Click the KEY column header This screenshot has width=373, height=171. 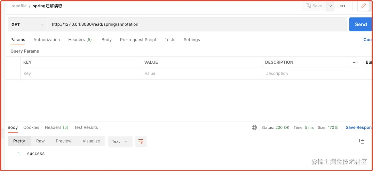tap(27, 62)
